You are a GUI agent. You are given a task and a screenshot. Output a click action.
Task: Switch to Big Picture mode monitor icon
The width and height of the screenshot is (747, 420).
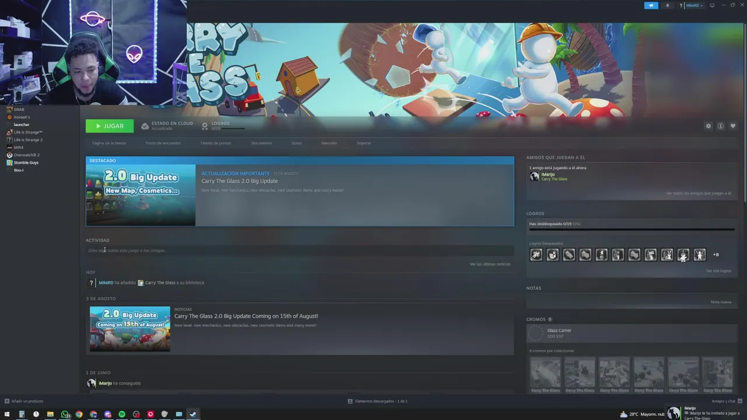pos(712,5)
